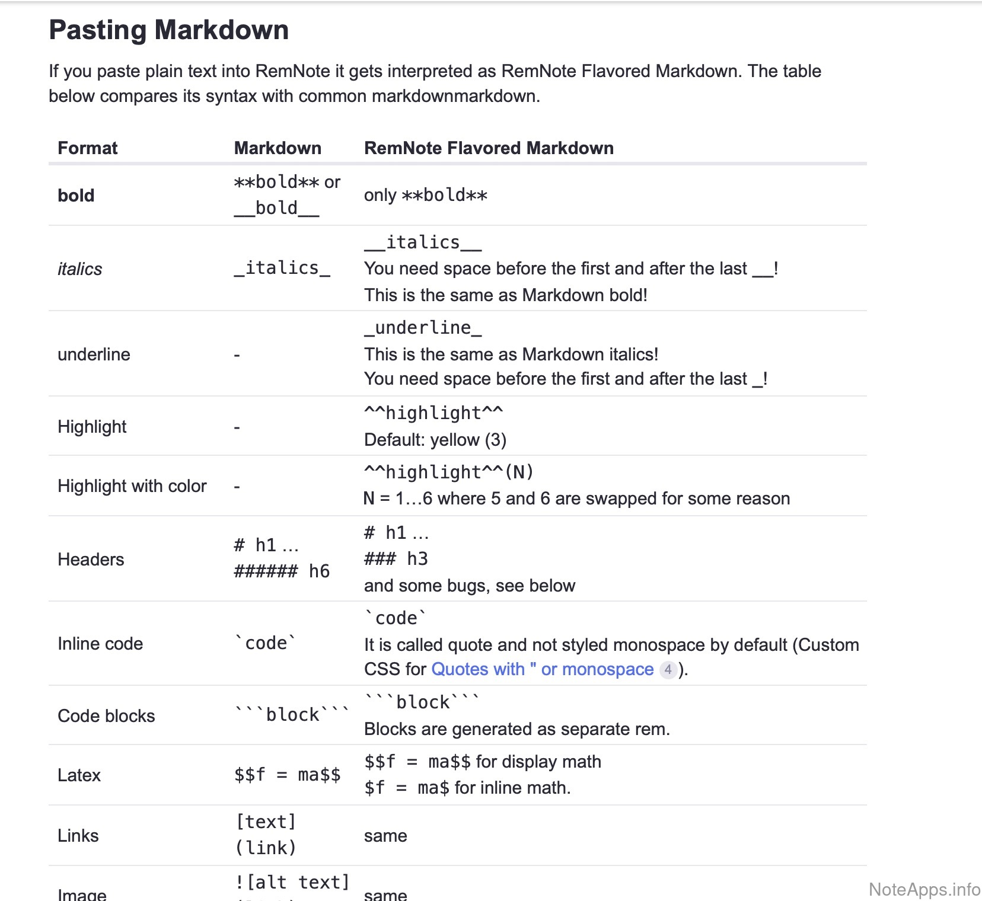Click the "Headers" row label
The image size is (982, 901).
pyautogui.click(x=91, y=560)
